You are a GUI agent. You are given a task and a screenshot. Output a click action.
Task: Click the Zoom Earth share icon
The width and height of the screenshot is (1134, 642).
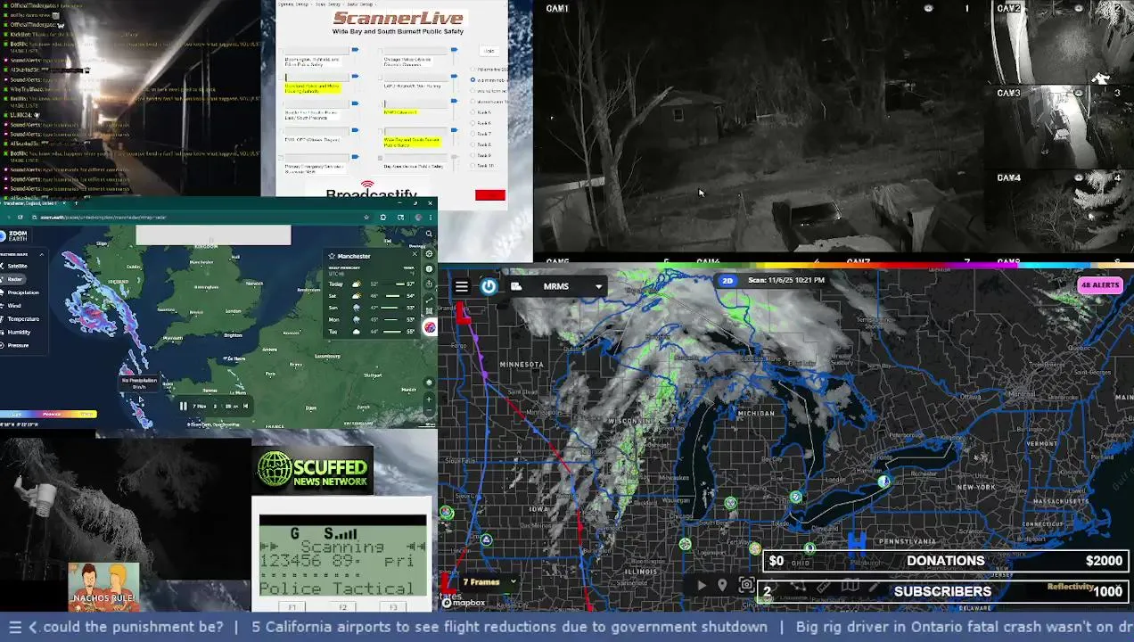[429, 284]
